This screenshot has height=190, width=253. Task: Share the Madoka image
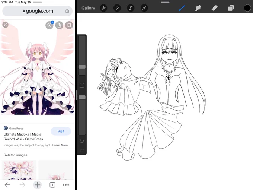[x=59, y=25]
